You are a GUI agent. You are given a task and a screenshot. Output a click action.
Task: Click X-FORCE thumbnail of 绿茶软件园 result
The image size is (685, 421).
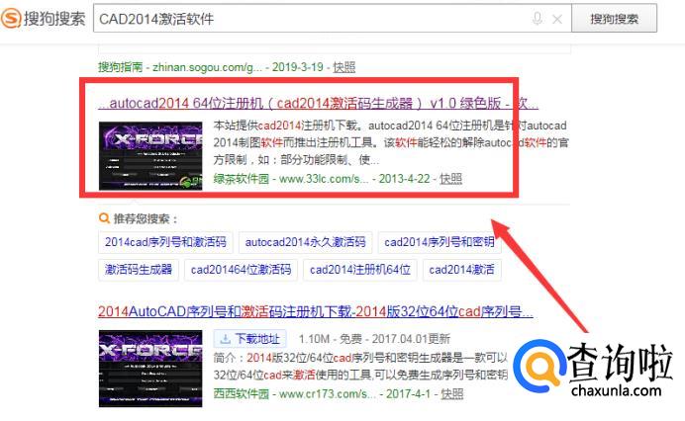point(150,156)
